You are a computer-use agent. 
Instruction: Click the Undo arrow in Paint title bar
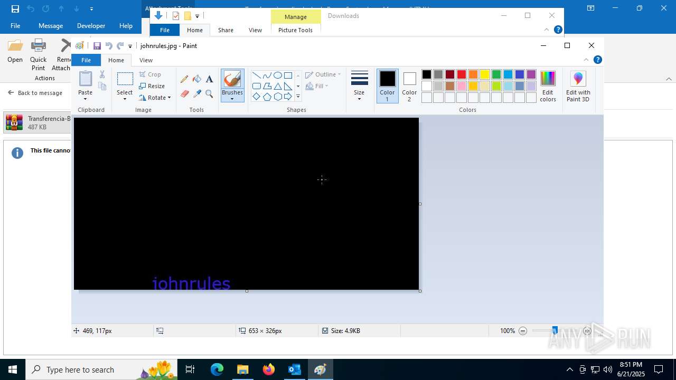(109, 46)
